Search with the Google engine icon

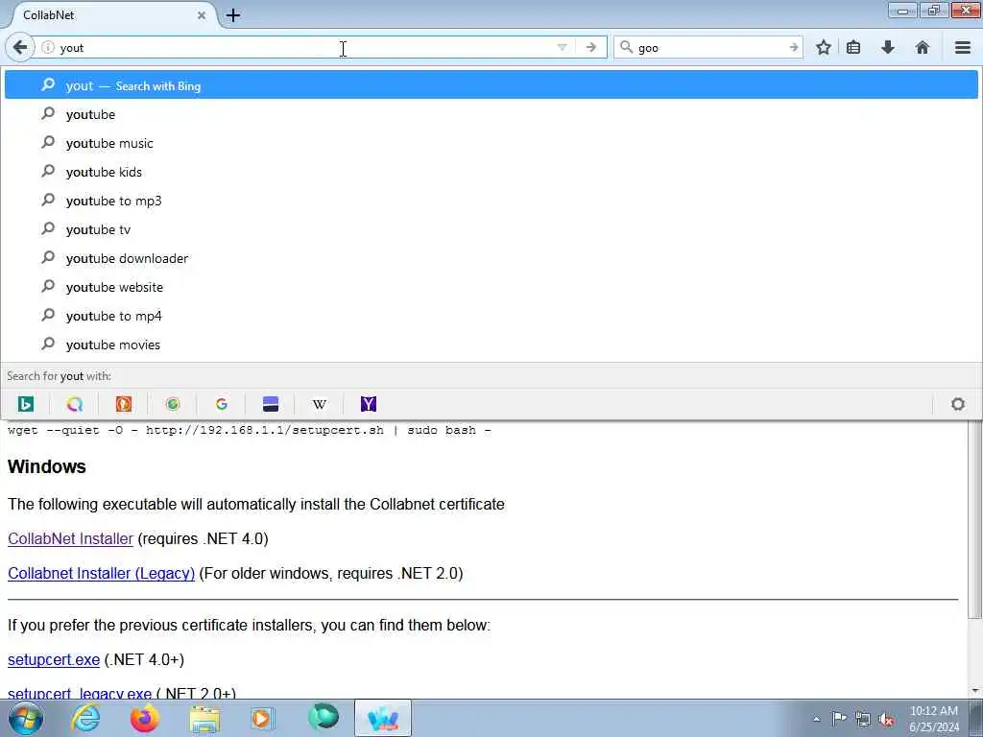click(222, 404)
